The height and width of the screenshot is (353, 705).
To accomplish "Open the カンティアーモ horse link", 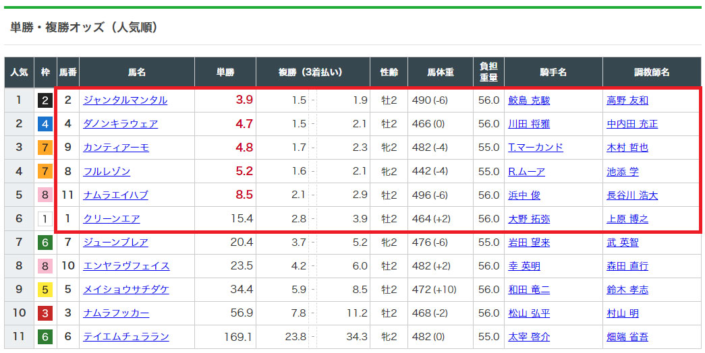I will click(x=115, y=148).
